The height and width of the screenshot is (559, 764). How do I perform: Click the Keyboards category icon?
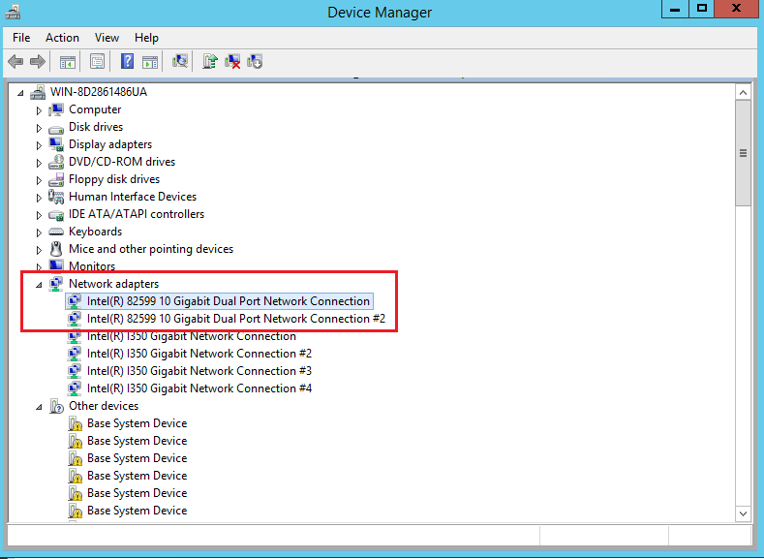[x=56, y=232]
